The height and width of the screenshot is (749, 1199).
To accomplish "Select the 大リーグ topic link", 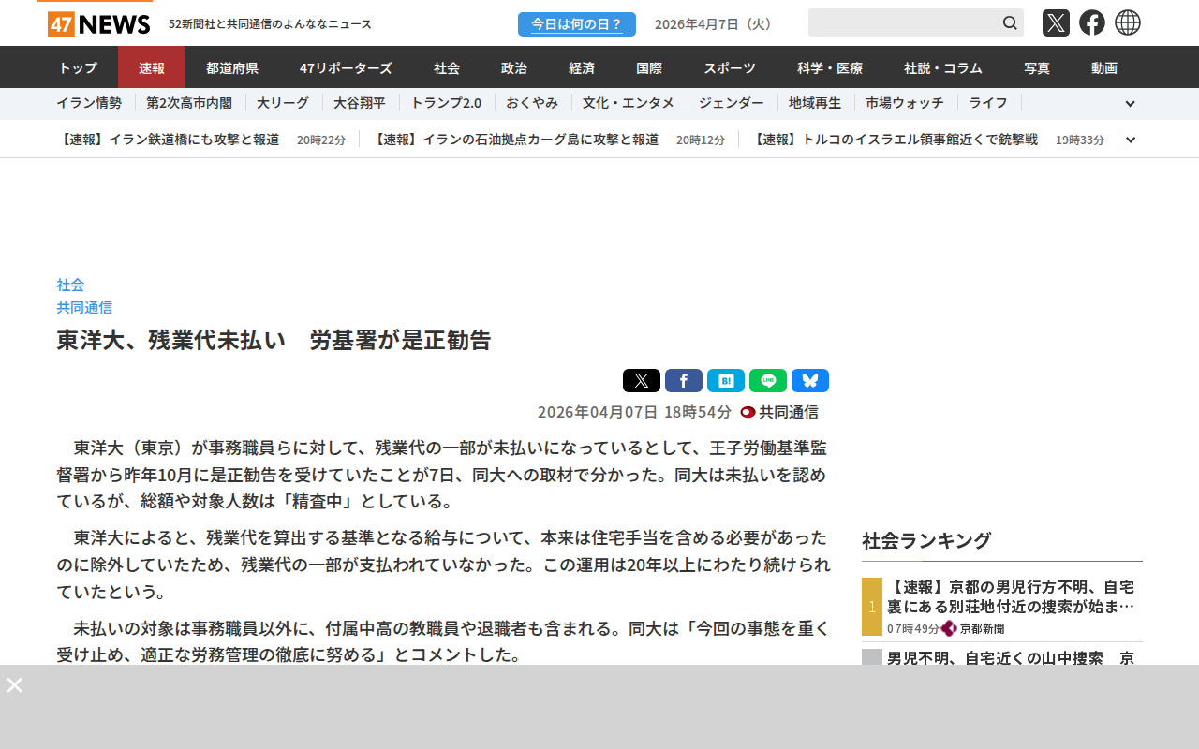I will (283, 103).
